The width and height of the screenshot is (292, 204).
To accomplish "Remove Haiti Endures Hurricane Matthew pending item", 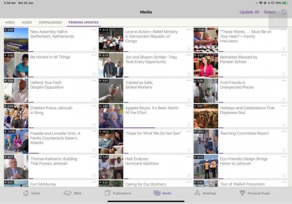I will click(x=189, y=176).
